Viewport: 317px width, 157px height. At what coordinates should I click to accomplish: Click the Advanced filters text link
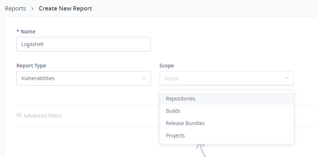[43, 116]
